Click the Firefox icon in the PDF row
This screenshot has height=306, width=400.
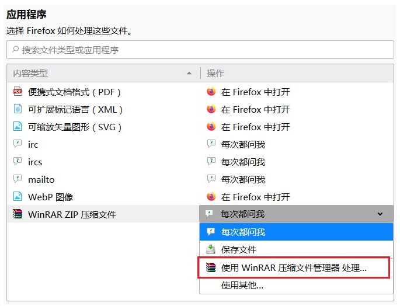coord(211,92)
